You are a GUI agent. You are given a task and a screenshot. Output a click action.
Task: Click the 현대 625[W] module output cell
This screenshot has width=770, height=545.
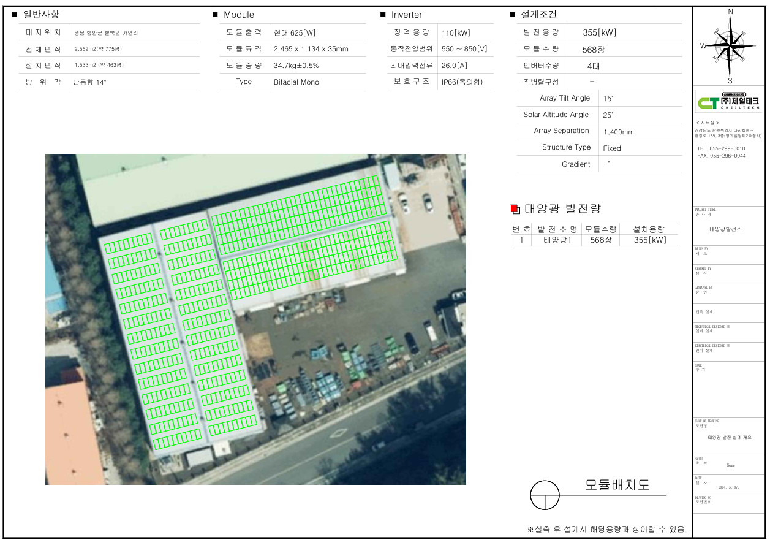coord(295,33)
